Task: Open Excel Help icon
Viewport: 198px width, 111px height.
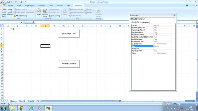Action: pyautogui.click(x=187, y=6)
